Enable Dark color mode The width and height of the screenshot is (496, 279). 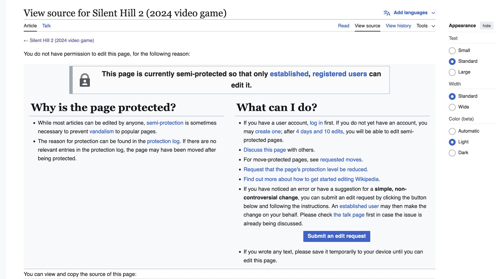pos(452,153)
